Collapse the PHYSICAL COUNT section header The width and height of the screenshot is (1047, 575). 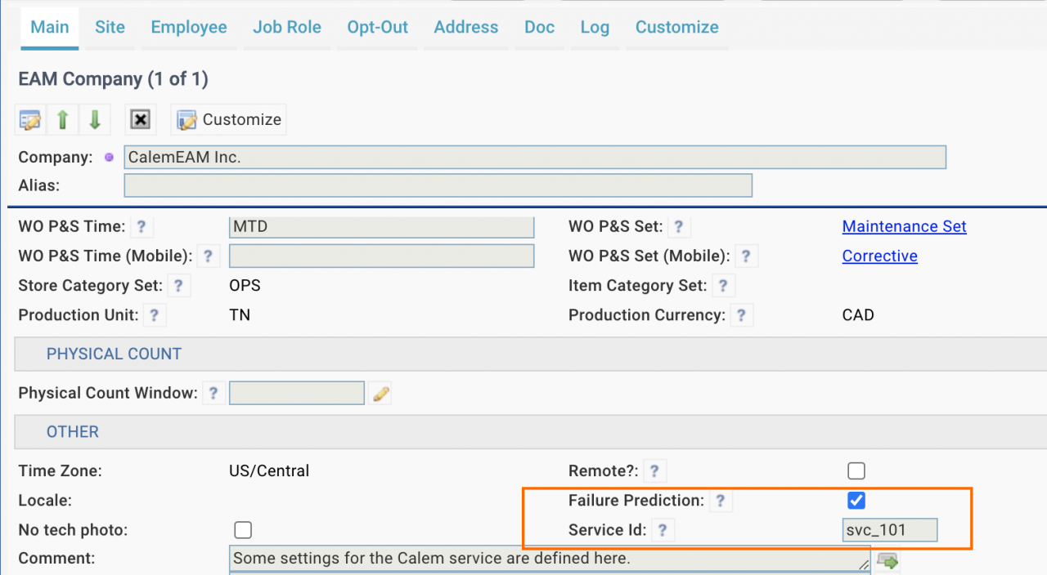[114, 354]
